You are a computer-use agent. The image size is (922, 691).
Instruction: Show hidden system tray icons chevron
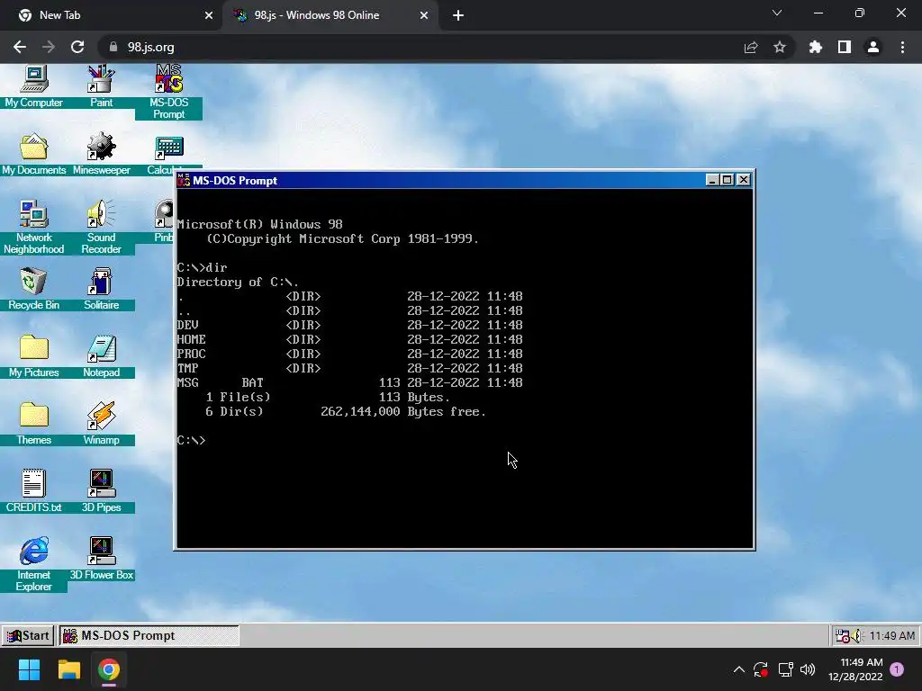[x=739, y=669]
